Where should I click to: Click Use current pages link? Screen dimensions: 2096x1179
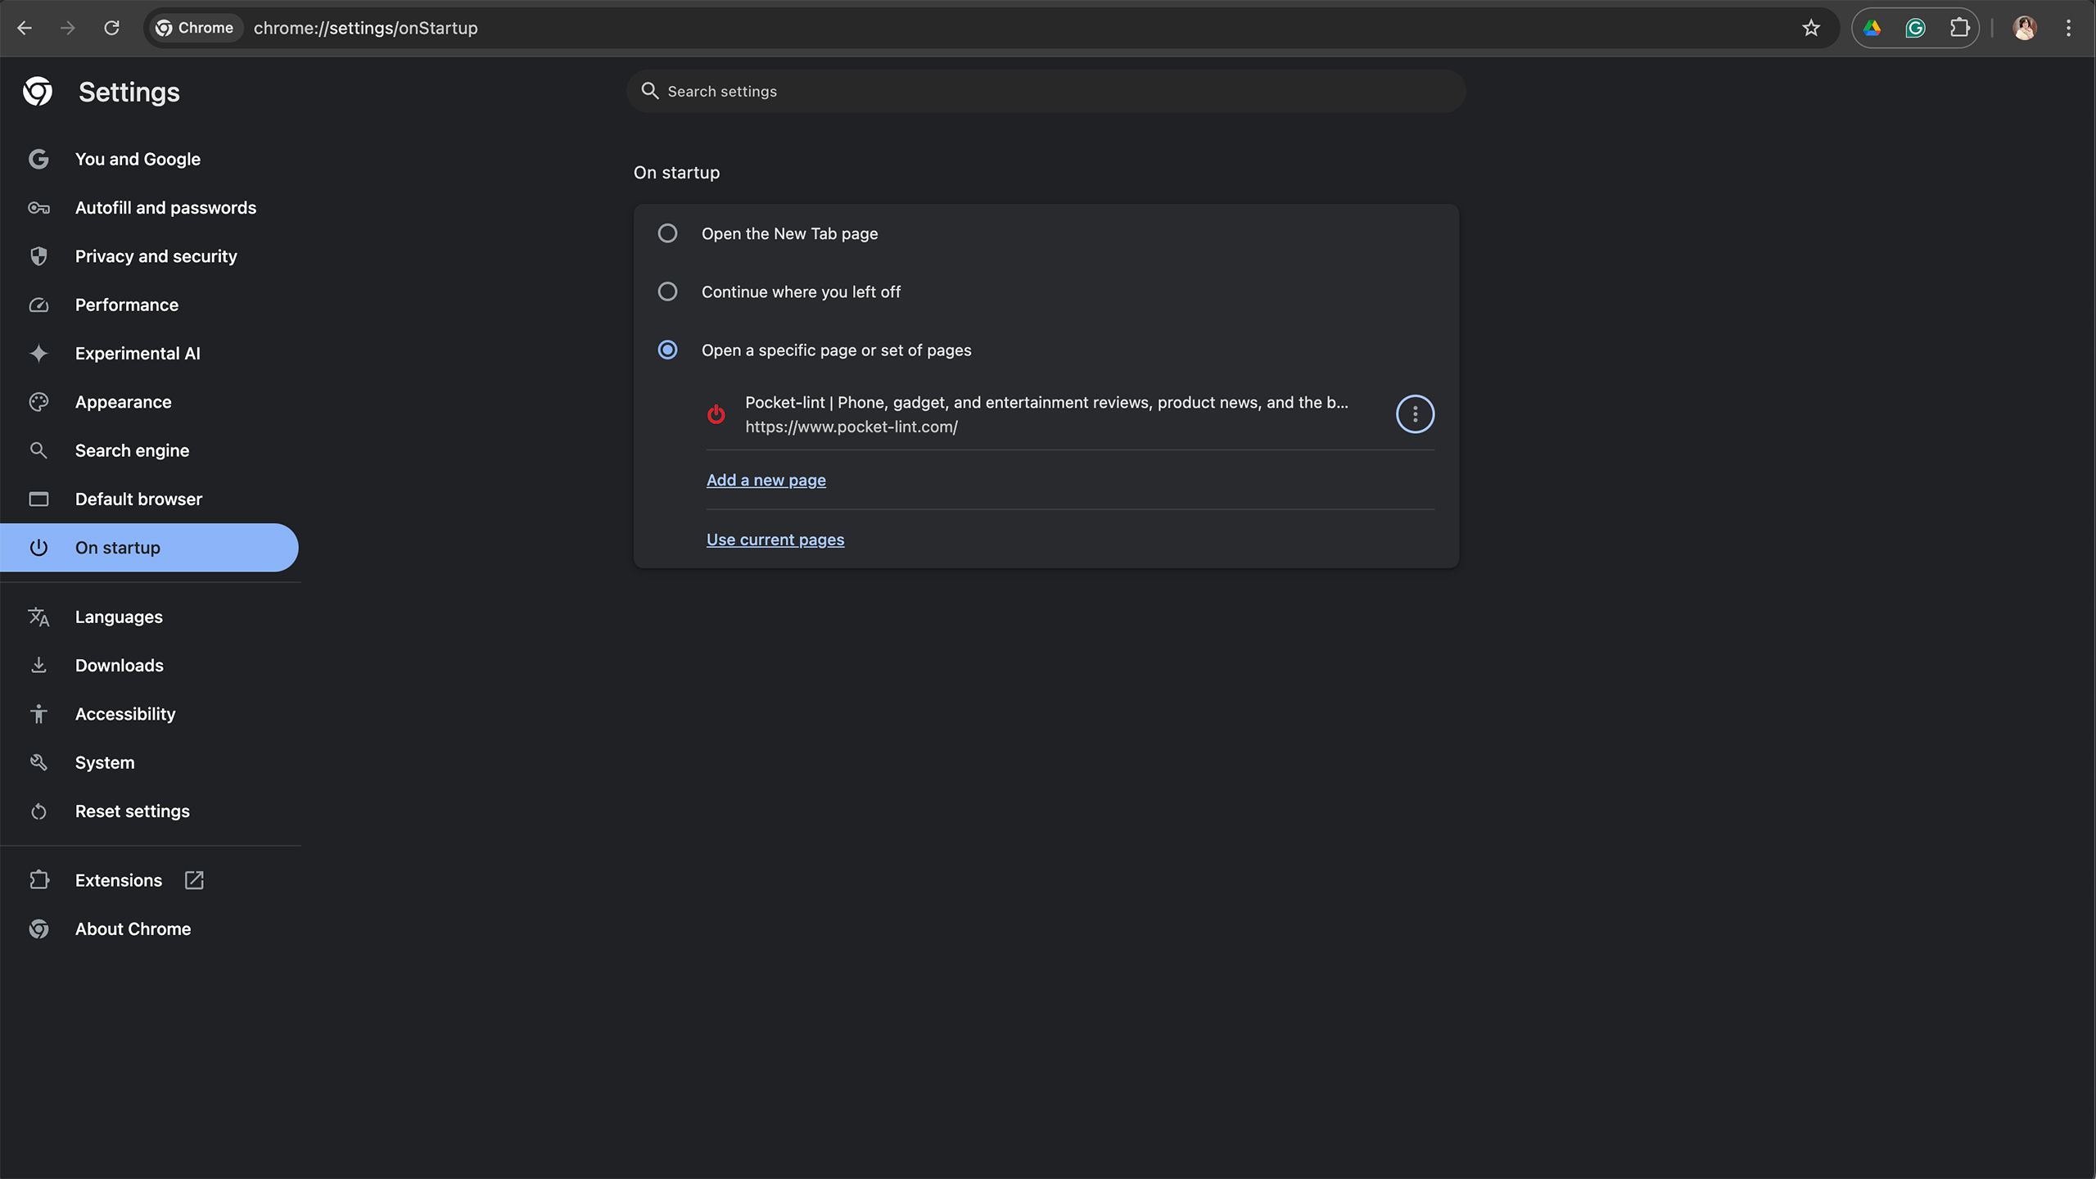[775, 539]
